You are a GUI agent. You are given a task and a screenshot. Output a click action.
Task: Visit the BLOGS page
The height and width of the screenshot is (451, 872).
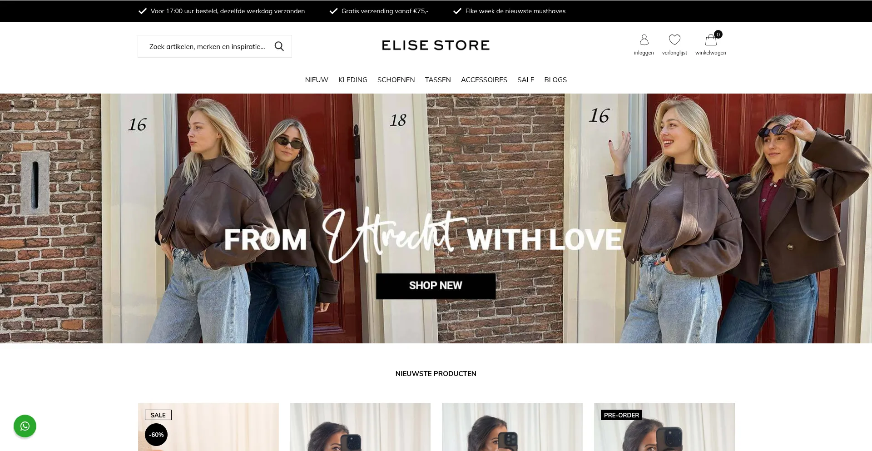(555, 80)
